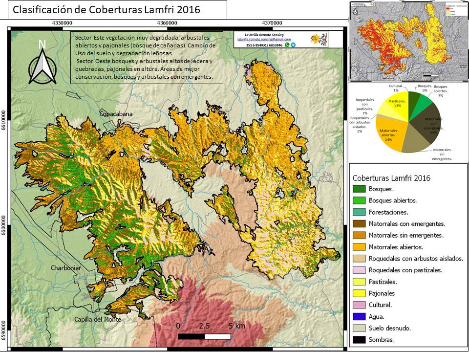Click the La Jarilla flower logo
469x352 pixels.
319,39
